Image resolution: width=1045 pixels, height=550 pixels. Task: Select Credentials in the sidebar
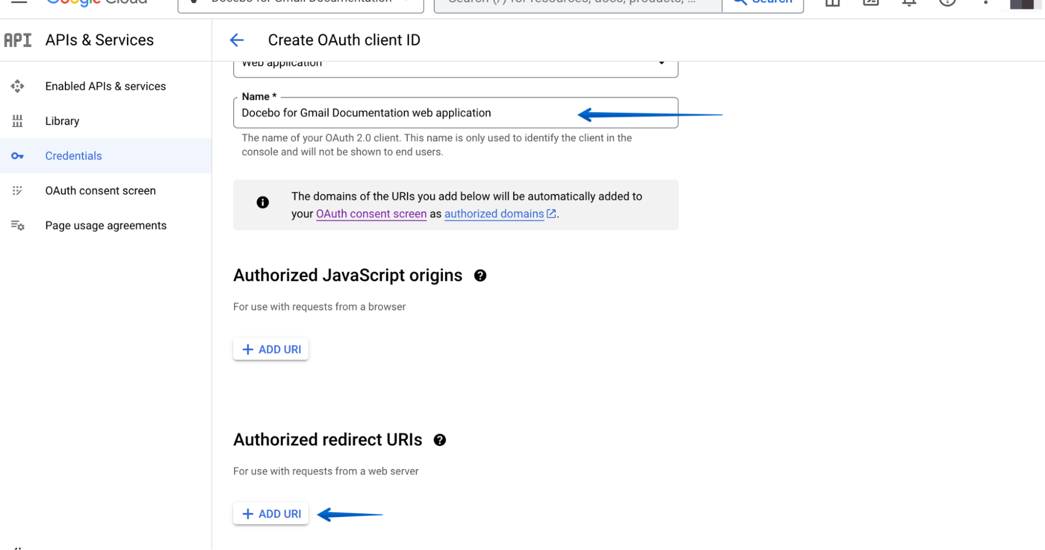(x=106, y=156)
